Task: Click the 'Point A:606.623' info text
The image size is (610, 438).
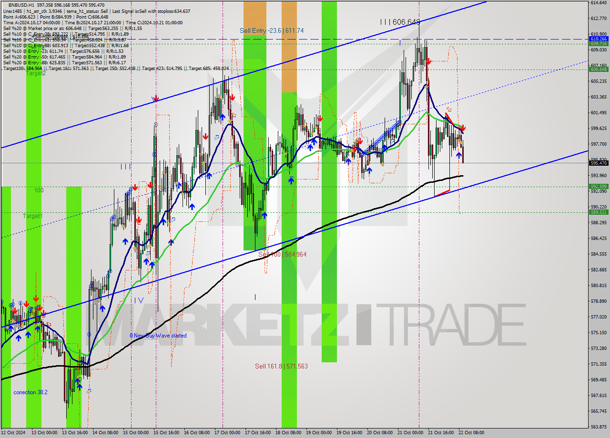Action: click(19, 17)
